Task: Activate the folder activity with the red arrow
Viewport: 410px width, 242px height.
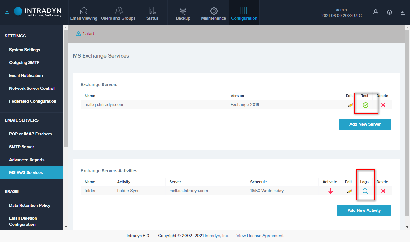Action: coord(330,191)
